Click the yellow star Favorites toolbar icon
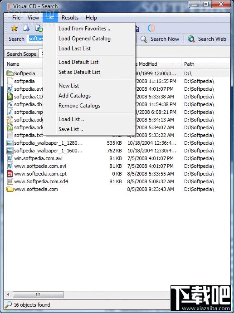Screen dimensions: 234x313 coord(14,28)
